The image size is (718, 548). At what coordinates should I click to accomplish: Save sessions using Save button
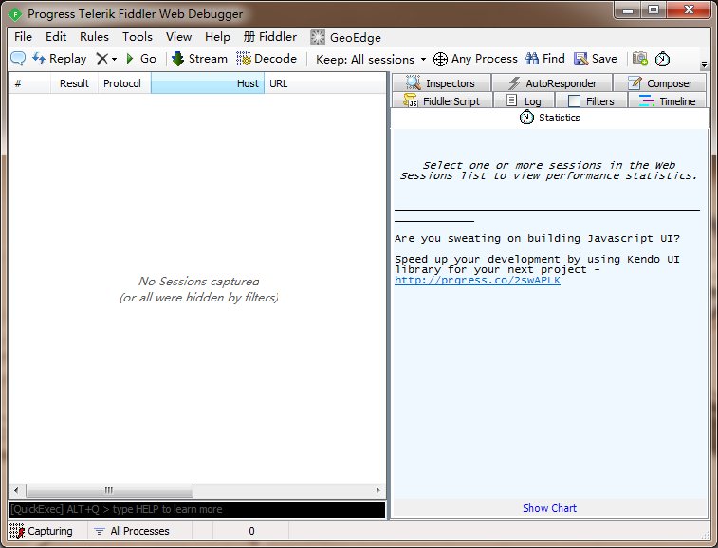pyautogui.click(x=596, y=59)
